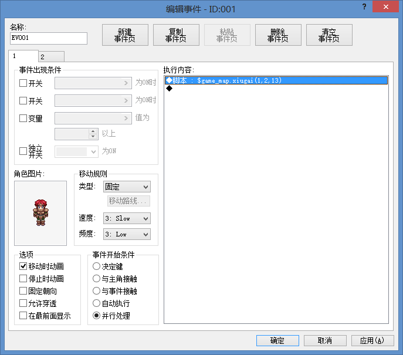Screen dimensions: 403x355
Task: Open the second switch selector field
Action: [x=93, y=100]
